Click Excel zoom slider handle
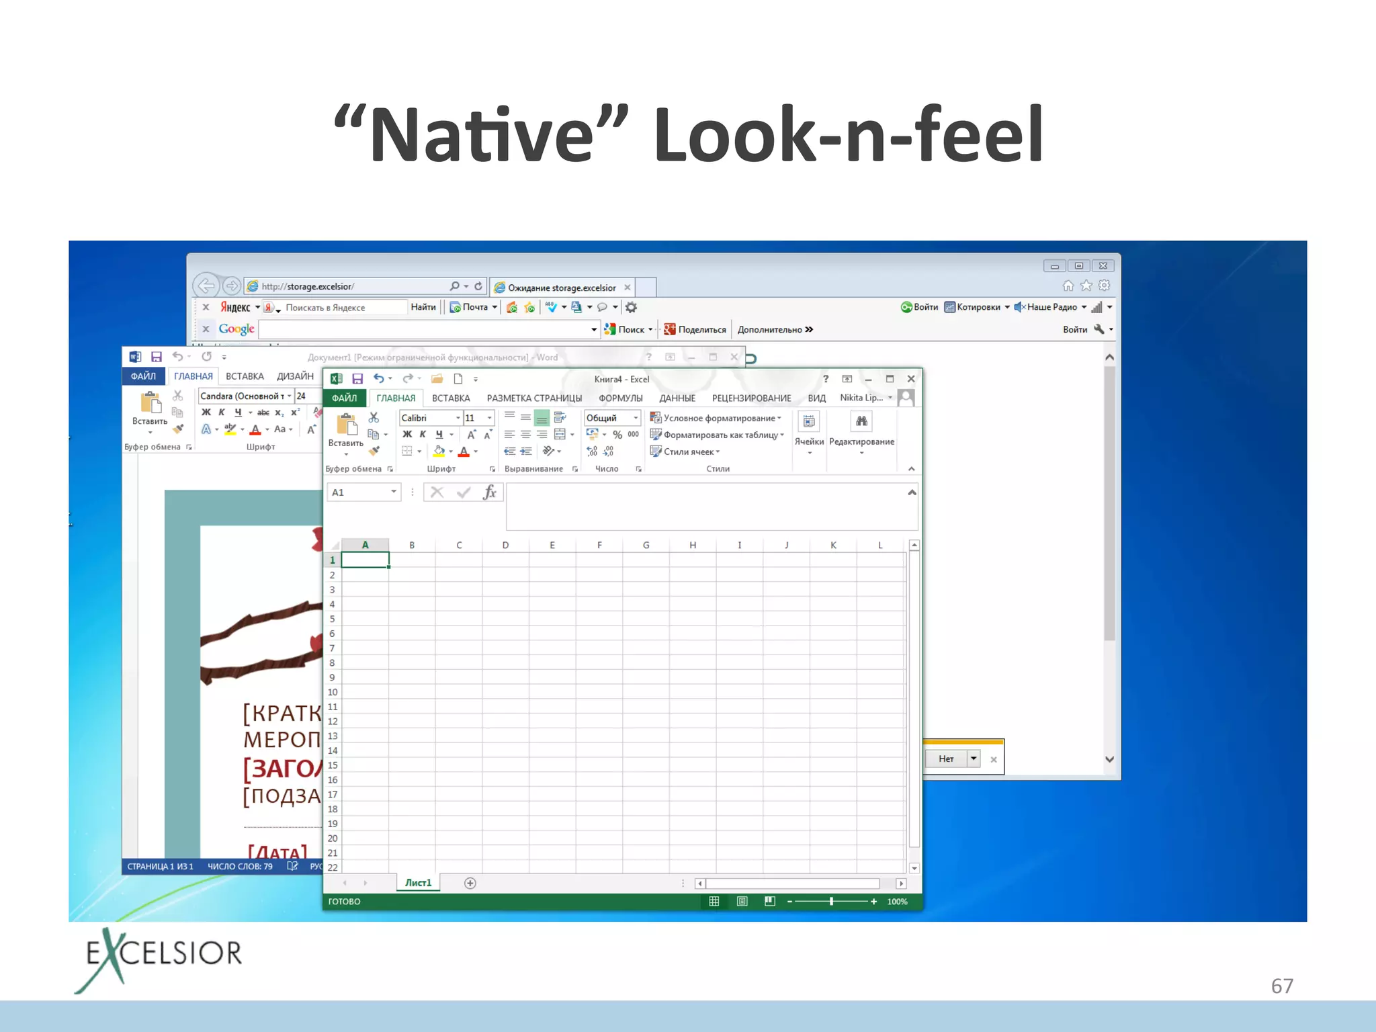Viewport: 1376px width, 1032px height. click(x=831, y=902)
